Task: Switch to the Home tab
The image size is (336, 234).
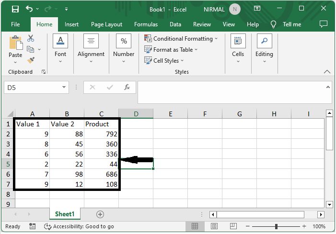Action: (x=45, y=24)
